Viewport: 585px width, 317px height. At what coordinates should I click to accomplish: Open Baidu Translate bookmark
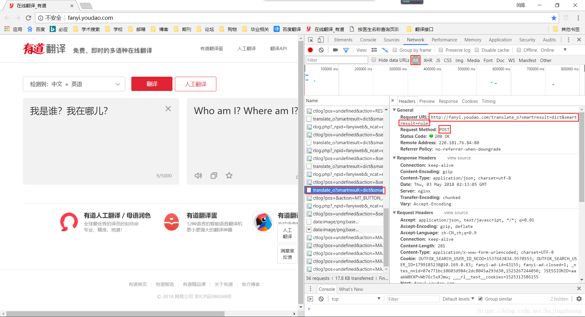pyautogui.click(x=287, y=29)
